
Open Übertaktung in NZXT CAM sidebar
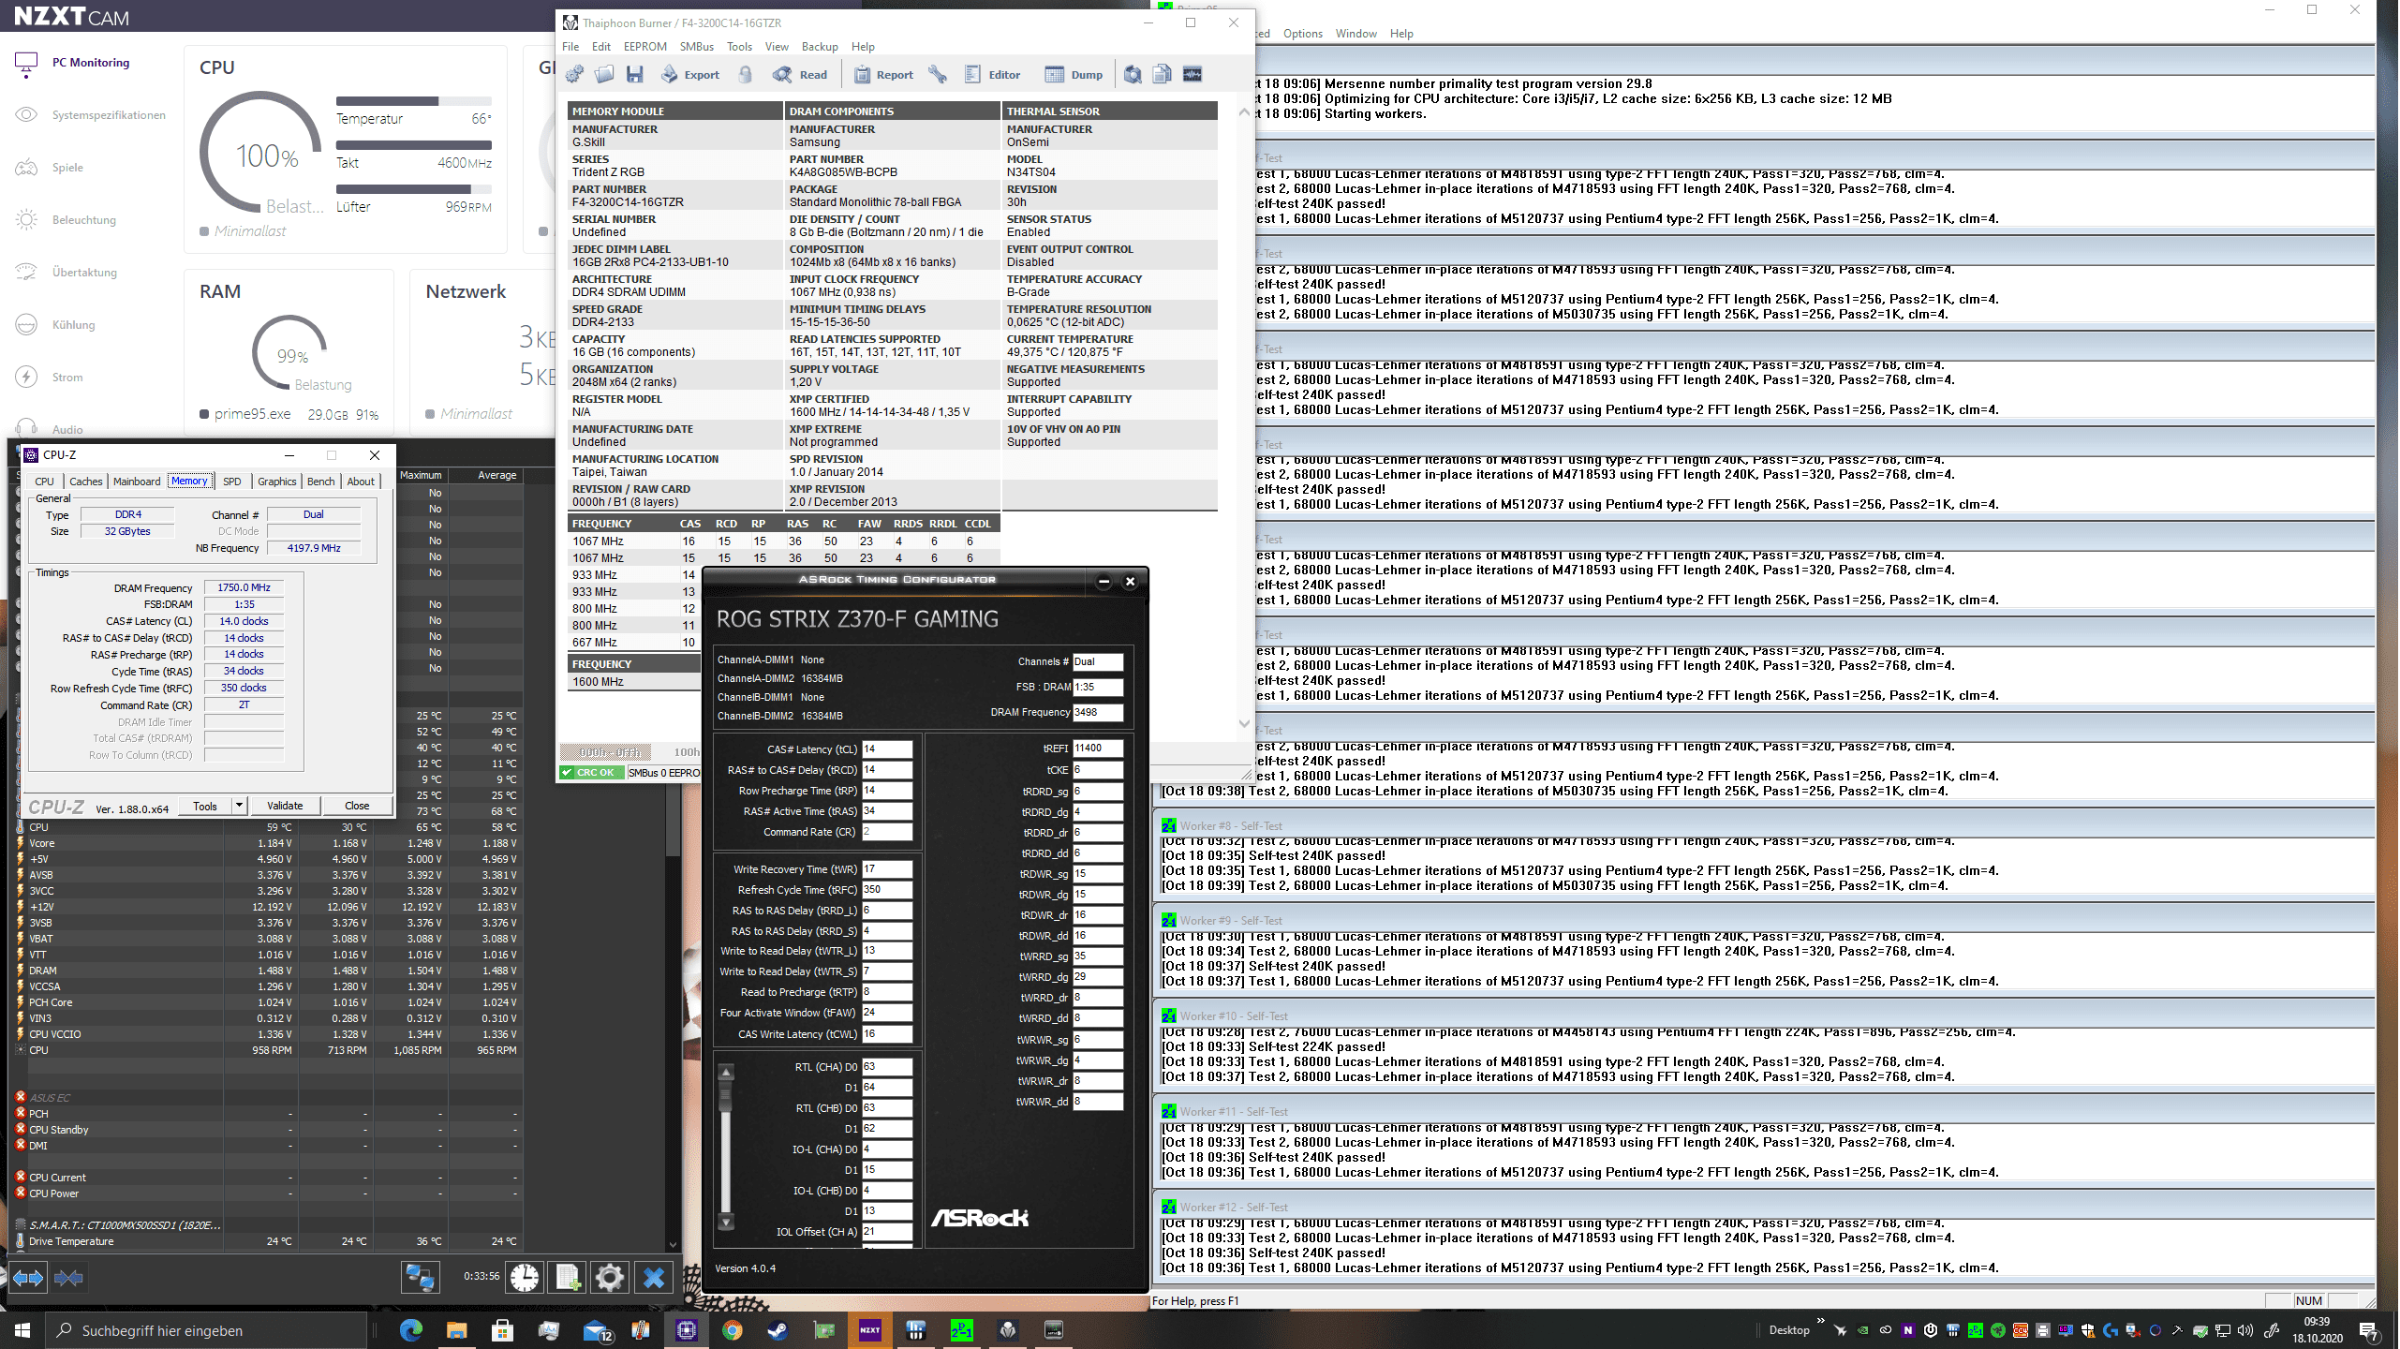tap(84, 273)
